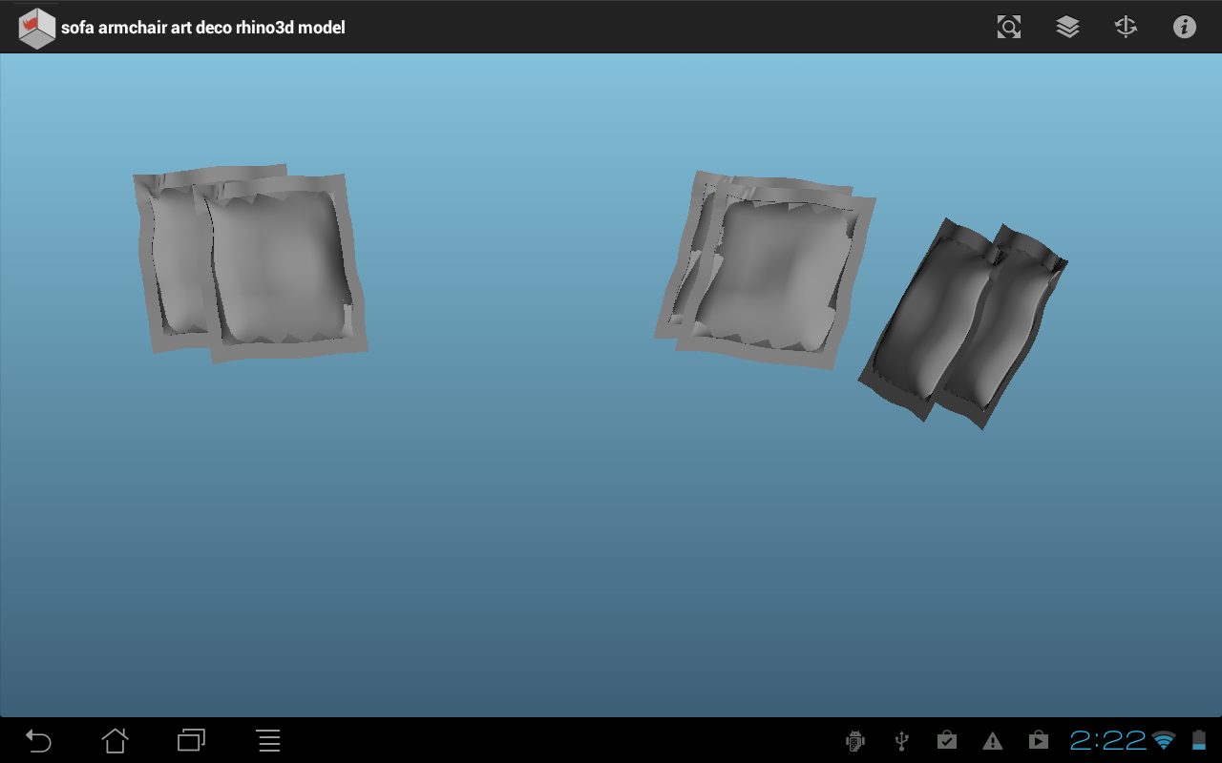Open the Android menu button
The image size is (1222, 763).
tap(268, 740)
